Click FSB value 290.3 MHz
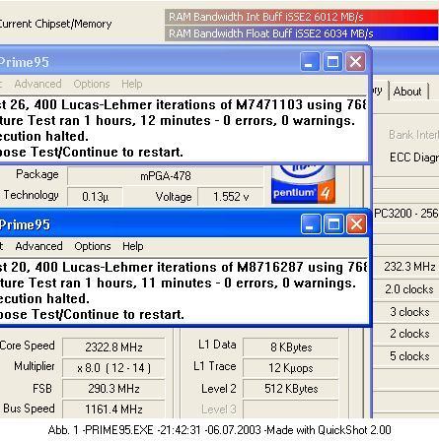 (113, 389)
